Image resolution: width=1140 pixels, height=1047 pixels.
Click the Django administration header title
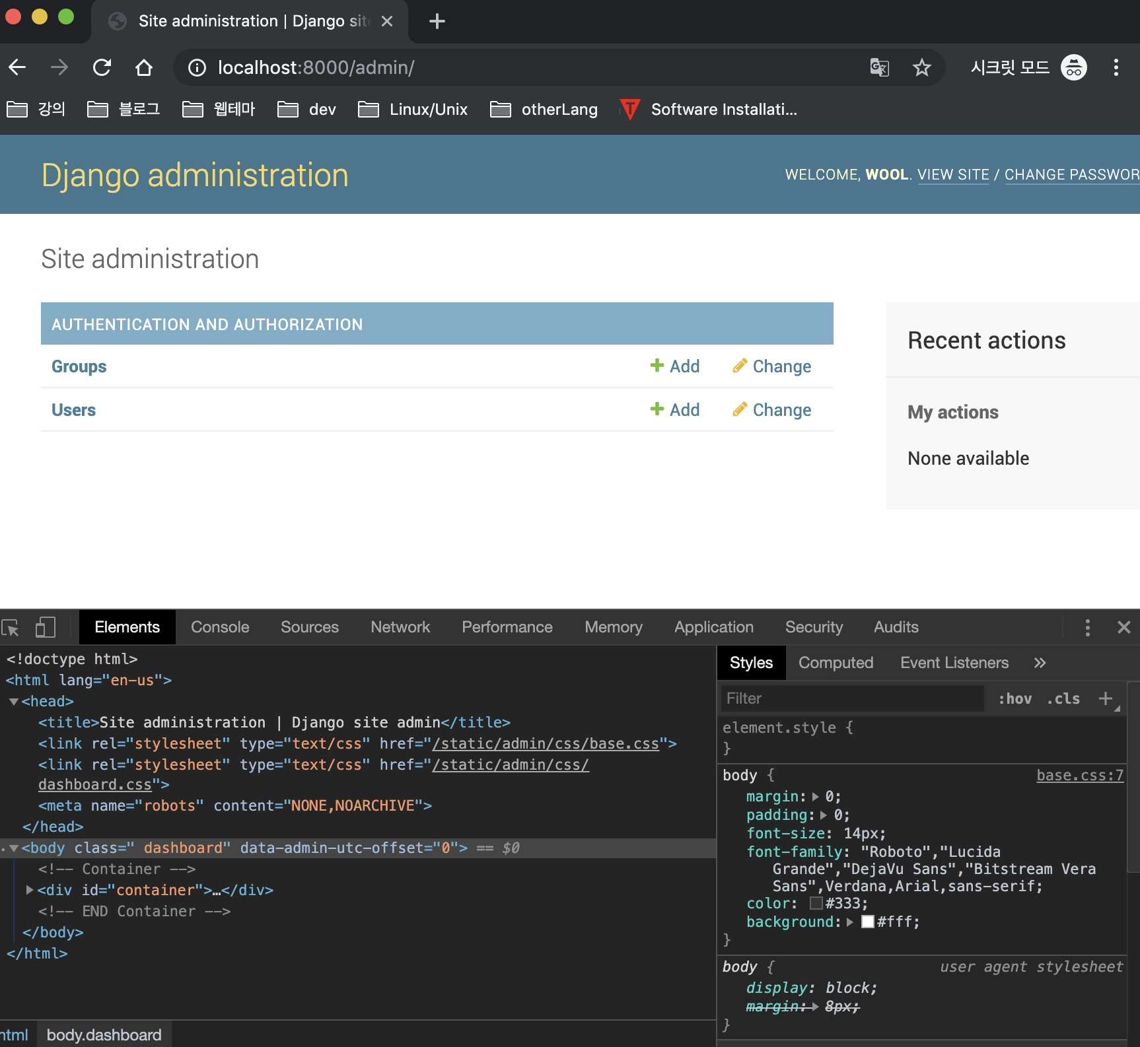click(195, 176)
